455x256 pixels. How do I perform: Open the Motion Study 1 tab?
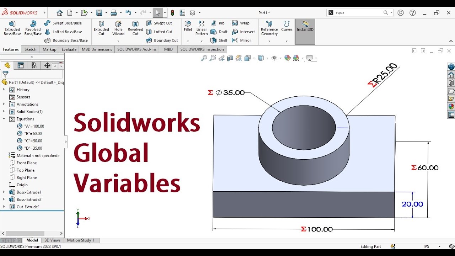coord(81,240)
